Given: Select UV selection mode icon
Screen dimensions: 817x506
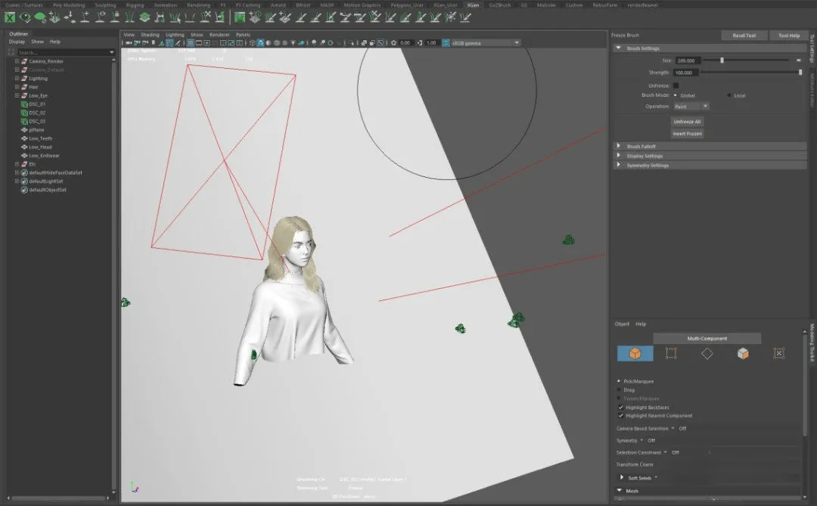Looking at the screenshot, I should [779, 353].
